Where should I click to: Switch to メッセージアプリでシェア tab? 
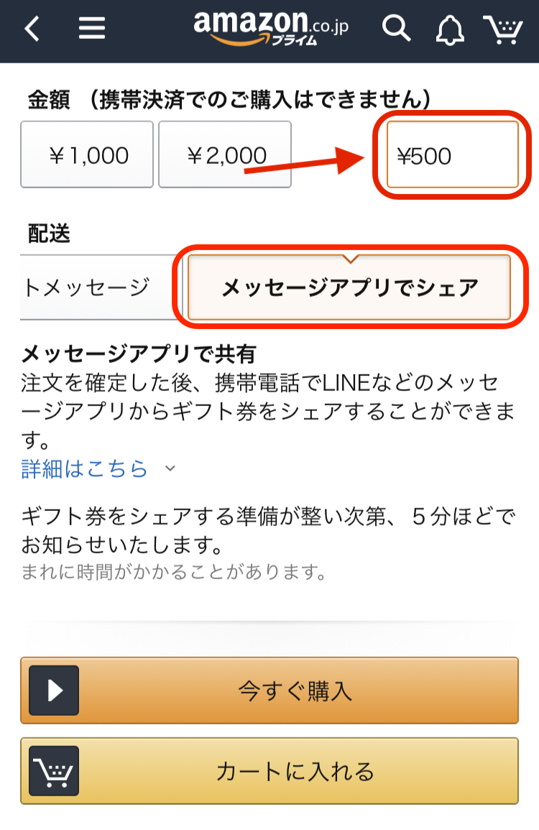tap(349, 287)
